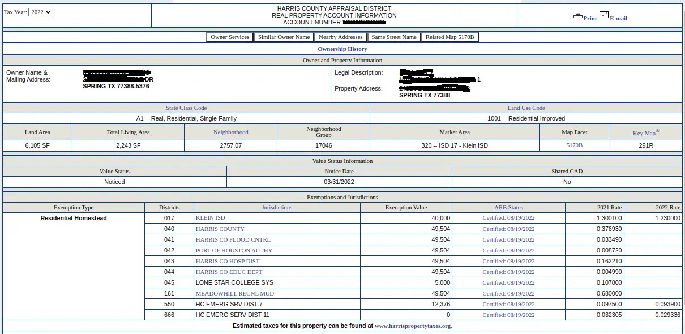Select the 1.230000 2022 rate
Screen dimensions: 685x334
click(668, 218)
